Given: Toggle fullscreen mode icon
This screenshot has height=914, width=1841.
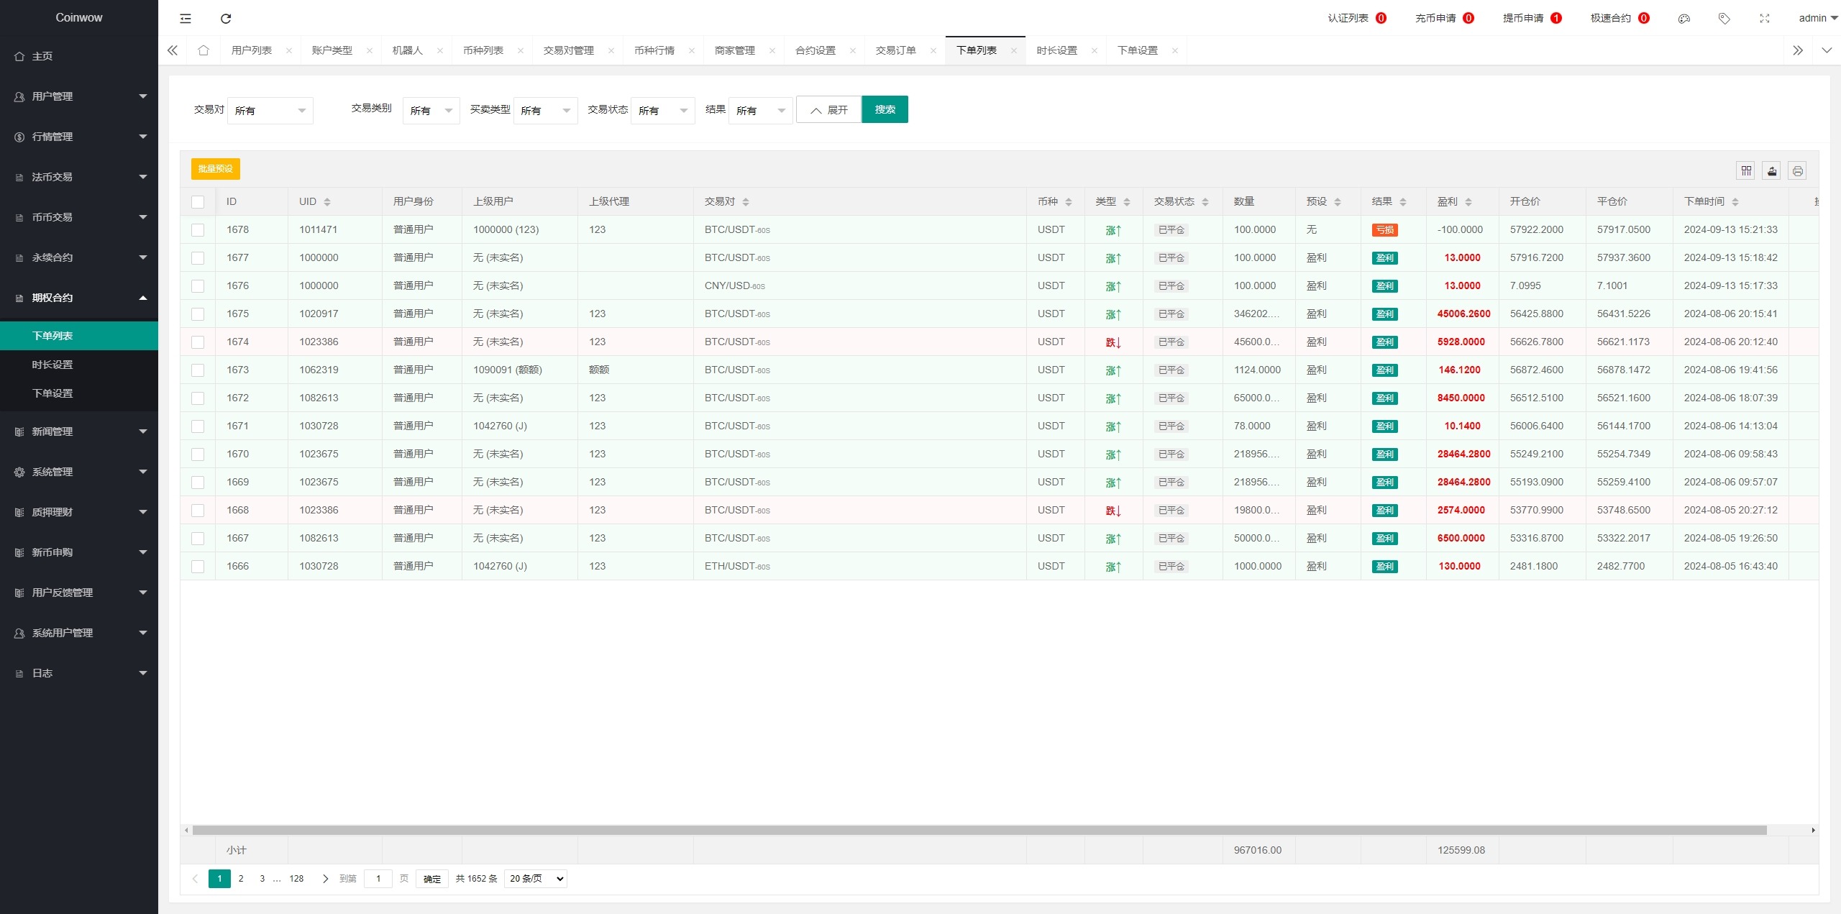Looking at the screenshot, I should (1764, 19).
